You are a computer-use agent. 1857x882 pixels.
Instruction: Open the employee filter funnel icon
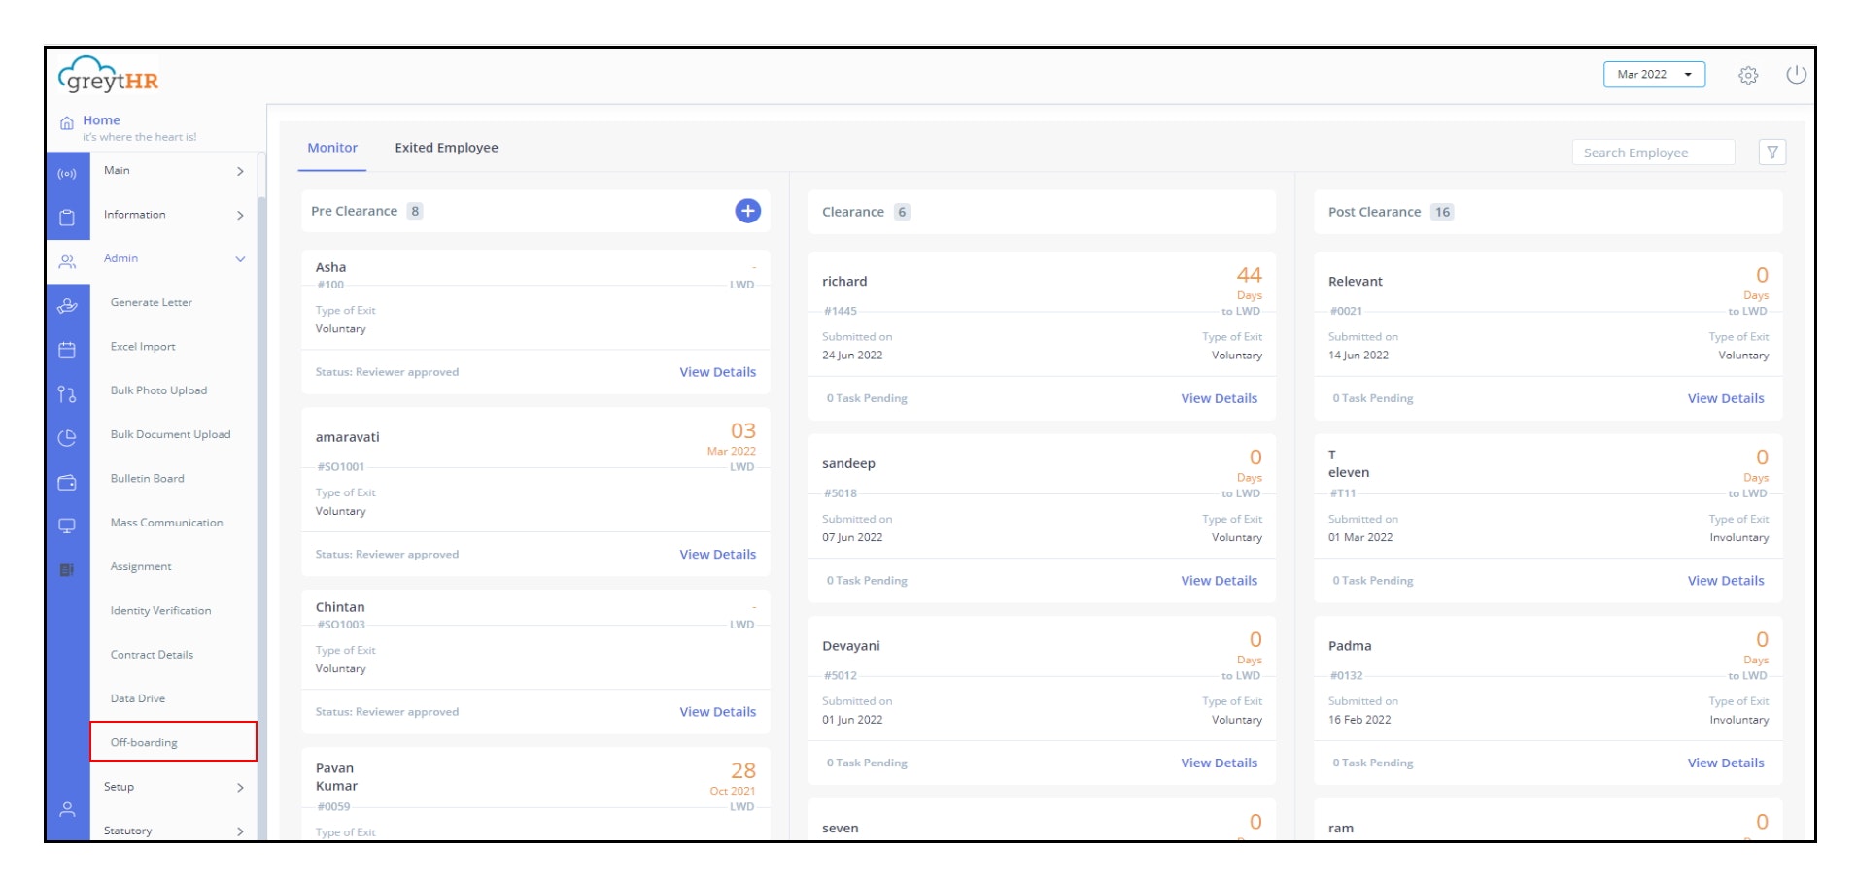tap(1772, 152)
